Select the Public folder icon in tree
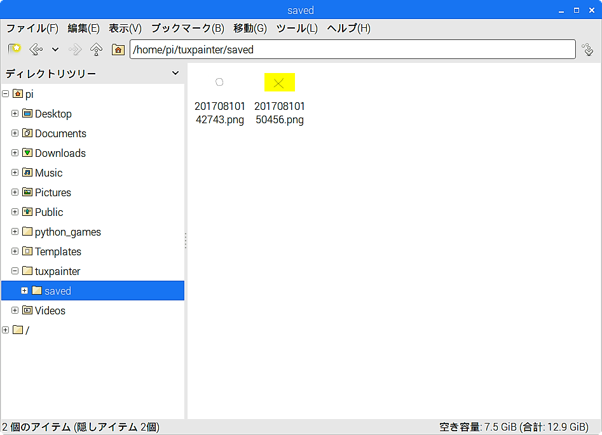The image size is (602, 435). [x=27, y=211]
